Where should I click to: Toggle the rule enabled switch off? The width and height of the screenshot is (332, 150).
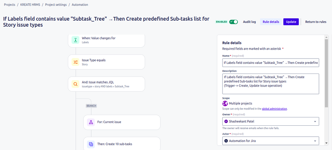[234, 22]
